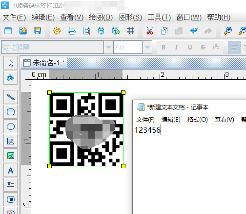Viewport: 246px width, 214px height.
Task: Click the printer icon to print
Action: click(72, 31)
